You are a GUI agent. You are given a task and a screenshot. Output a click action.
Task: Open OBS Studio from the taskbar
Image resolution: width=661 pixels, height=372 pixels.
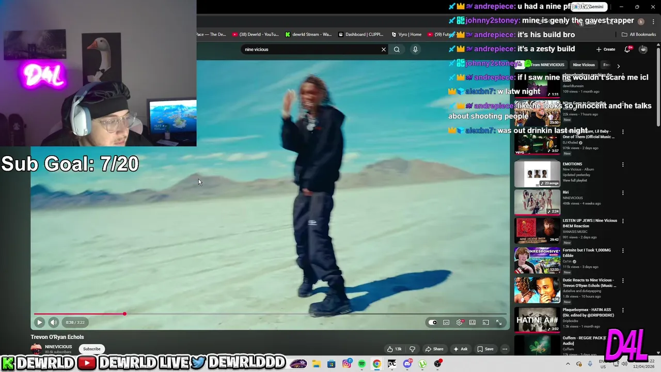pyautogui.click(x=438, y=364)
